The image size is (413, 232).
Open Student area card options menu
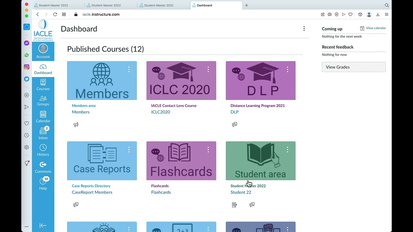[x=287, y=150]
